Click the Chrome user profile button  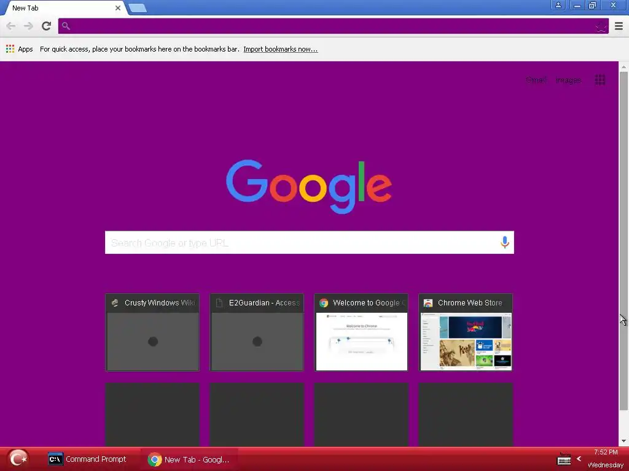[558, 5]
